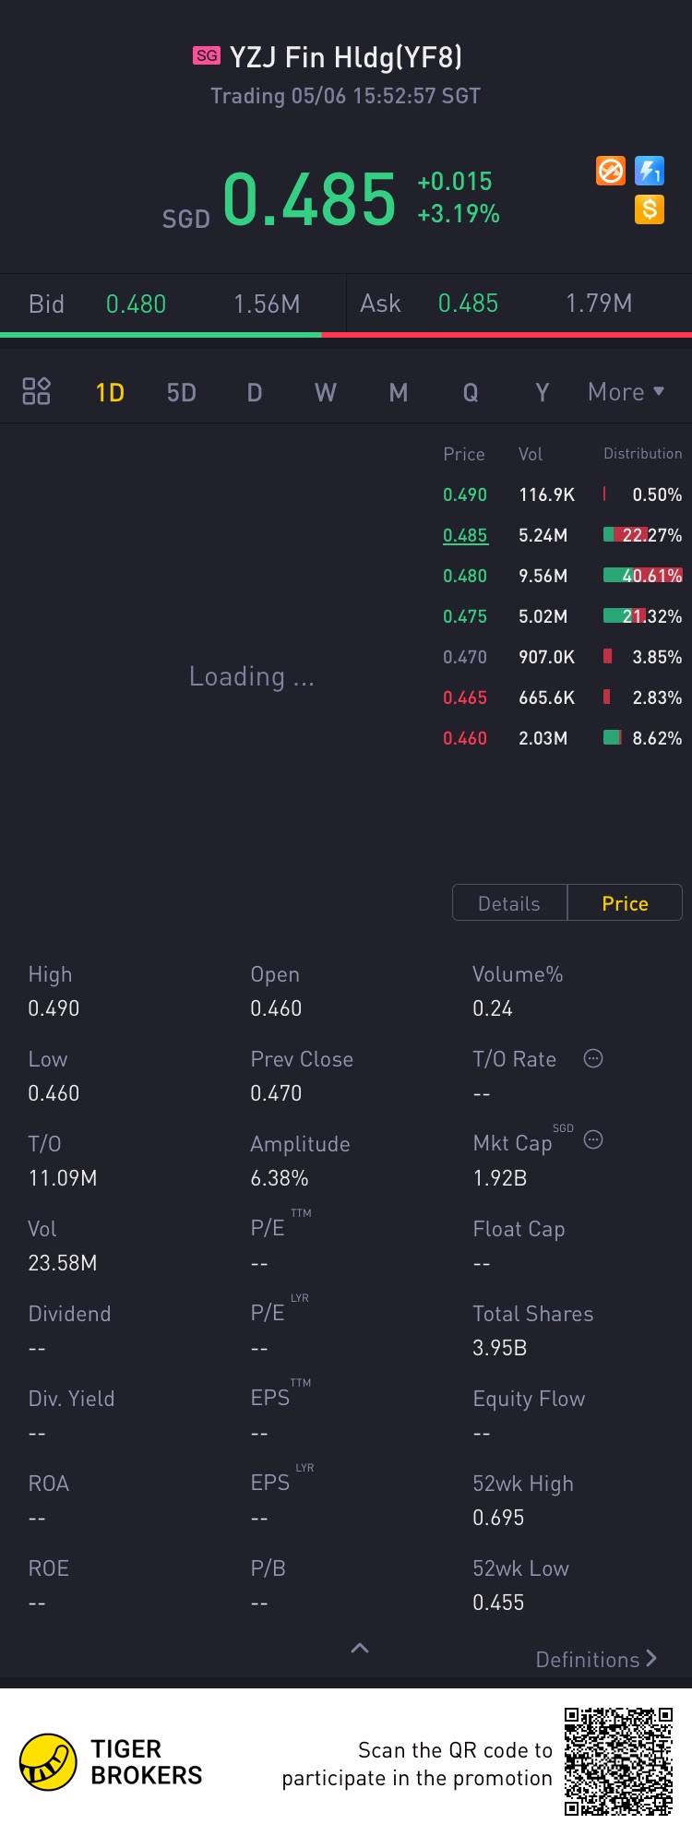
Task: Expand the More timeframes dropdown
Action: click(x=626, y=392)
